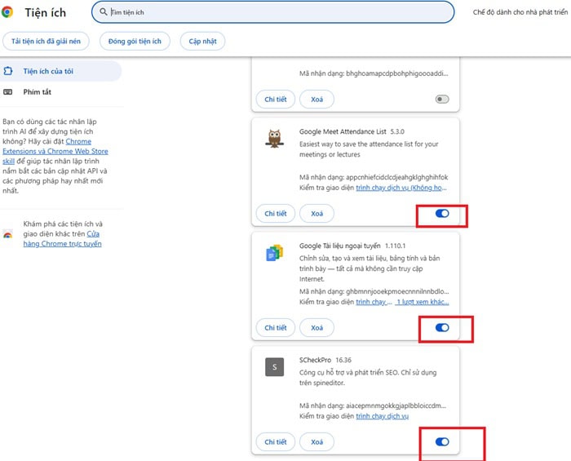571x461 pixels.
Task: Open Chi tiết for Google Tài liệu ngoại tuyến
Action: [276, 328]
